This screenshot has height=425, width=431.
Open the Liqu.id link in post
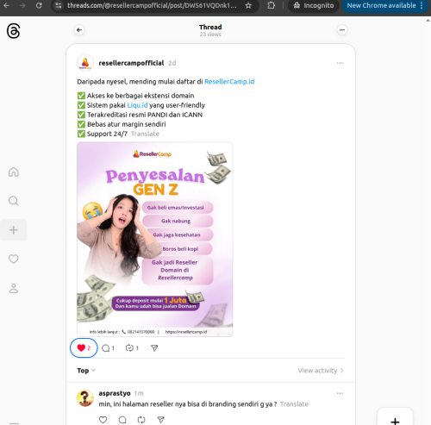(x=137, y=105)
